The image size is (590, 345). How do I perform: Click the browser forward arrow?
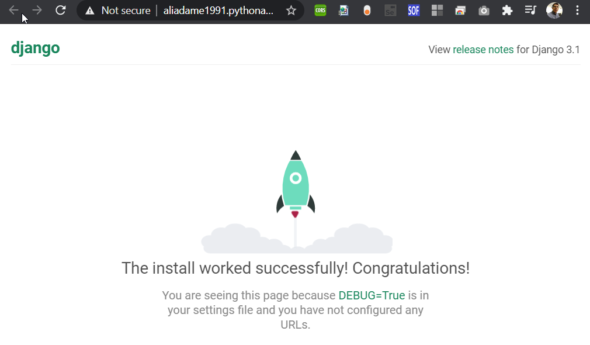pyautogui.click(x=37, y=10)
